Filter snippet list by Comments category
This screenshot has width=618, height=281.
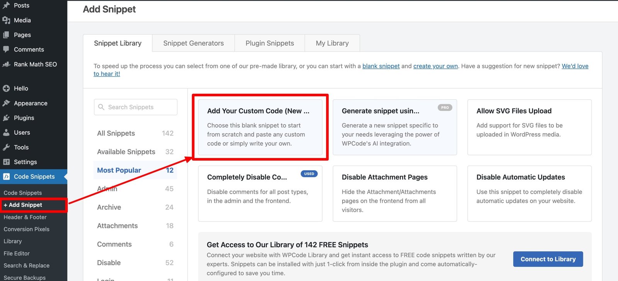pyautogui.click(x=135, y=244)
